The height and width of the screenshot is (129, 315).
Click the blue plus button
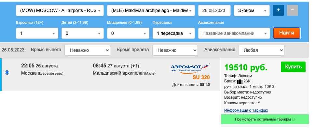pos(278,10)
